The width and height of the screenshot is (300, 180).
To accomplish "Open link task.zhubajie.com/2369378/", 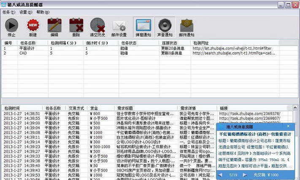I will (250, 113).
